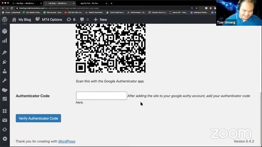Click the Google Authenticator QR code
The width and height of the screenshot is (262, 147).
111,48
